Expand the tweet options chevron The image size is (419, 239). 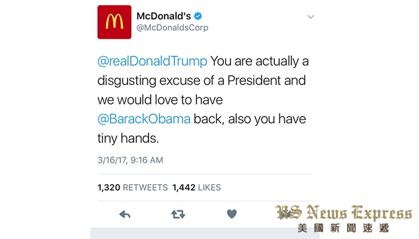click(x=311, y=17)
